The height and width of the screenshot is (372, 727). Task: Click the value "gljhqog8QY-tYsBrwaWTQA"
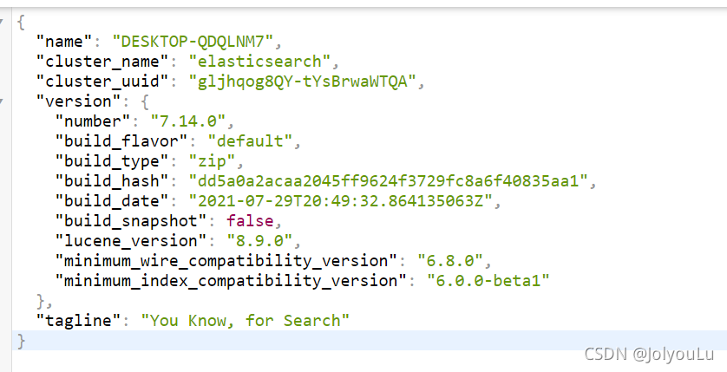point(303,82)
